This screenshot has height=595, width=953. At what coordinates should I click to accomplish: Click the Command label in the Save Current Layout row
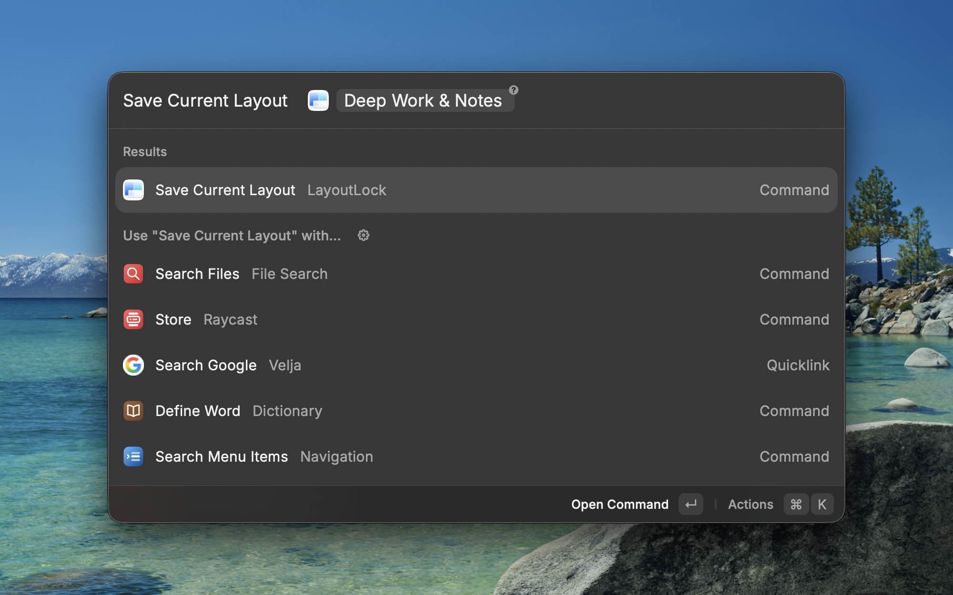tap(794, 190)
